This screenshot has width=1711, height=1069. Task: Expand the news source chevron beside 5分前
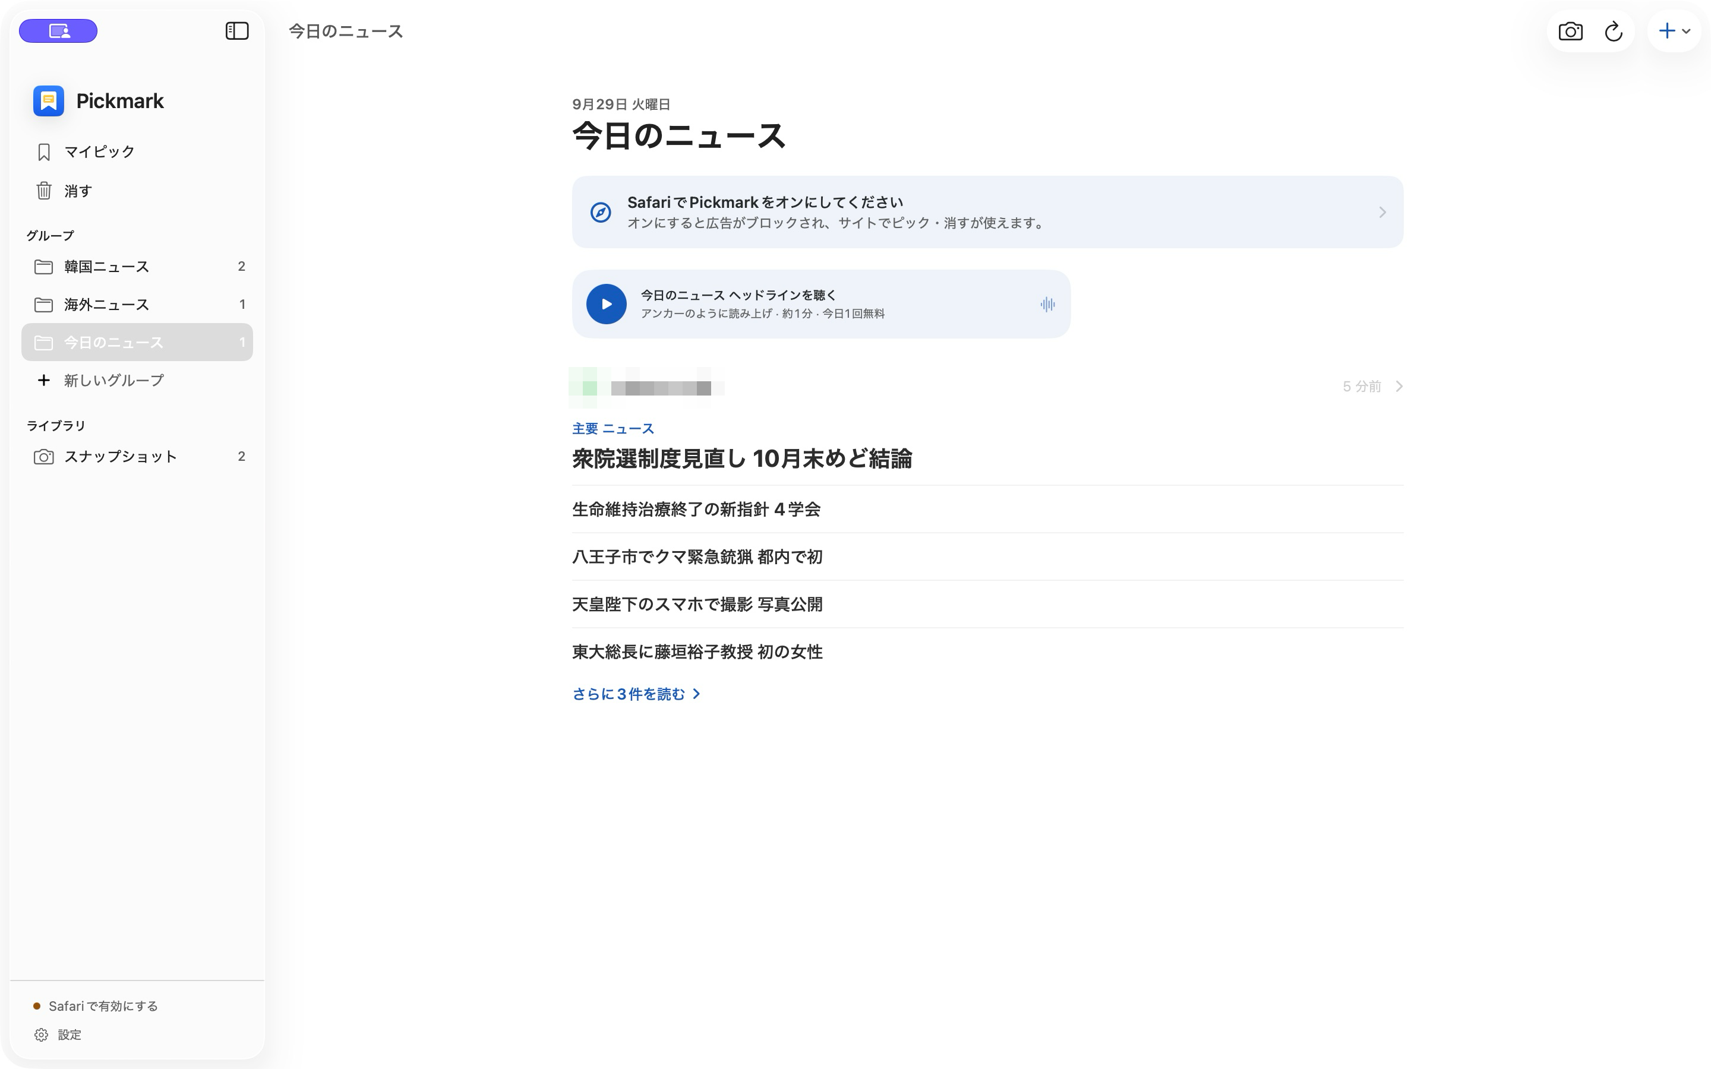[1399, 386]
